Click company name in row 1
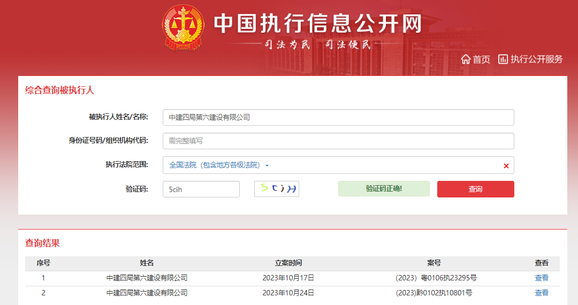This screenshot has width=578, height=305. coord(147,278)
